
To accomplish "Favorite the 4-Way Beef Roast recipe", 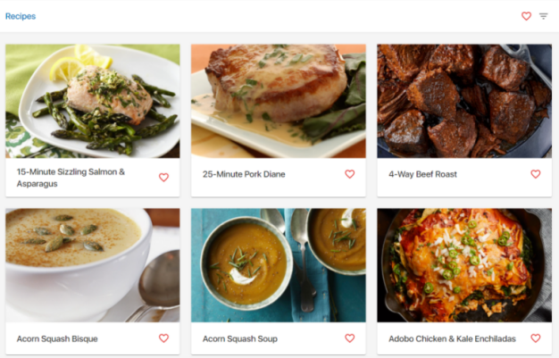I will [x=536, y=174].
